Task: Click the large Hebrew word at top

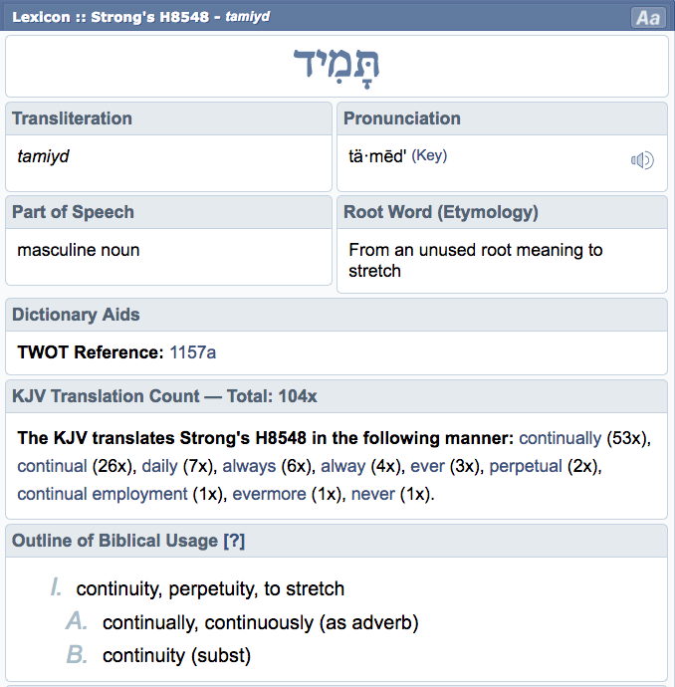Action: click(x=337, y=65)
